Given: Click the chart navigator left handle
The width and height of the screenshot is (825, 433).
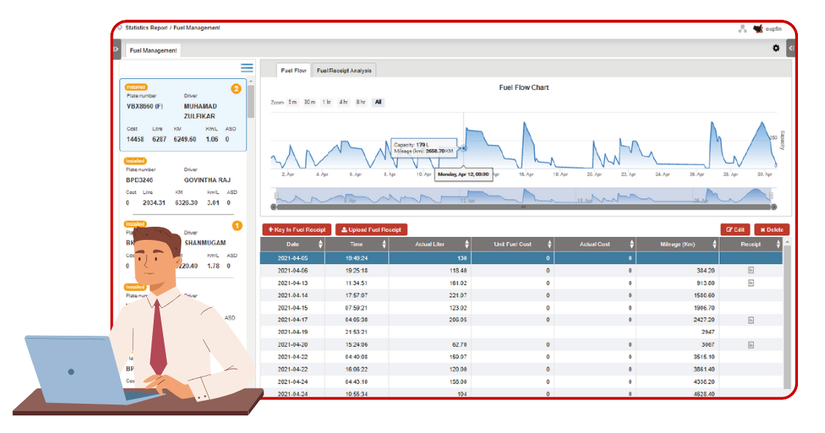Looking at the screenshot, I should pyautogui.click(x=276, y=196).
